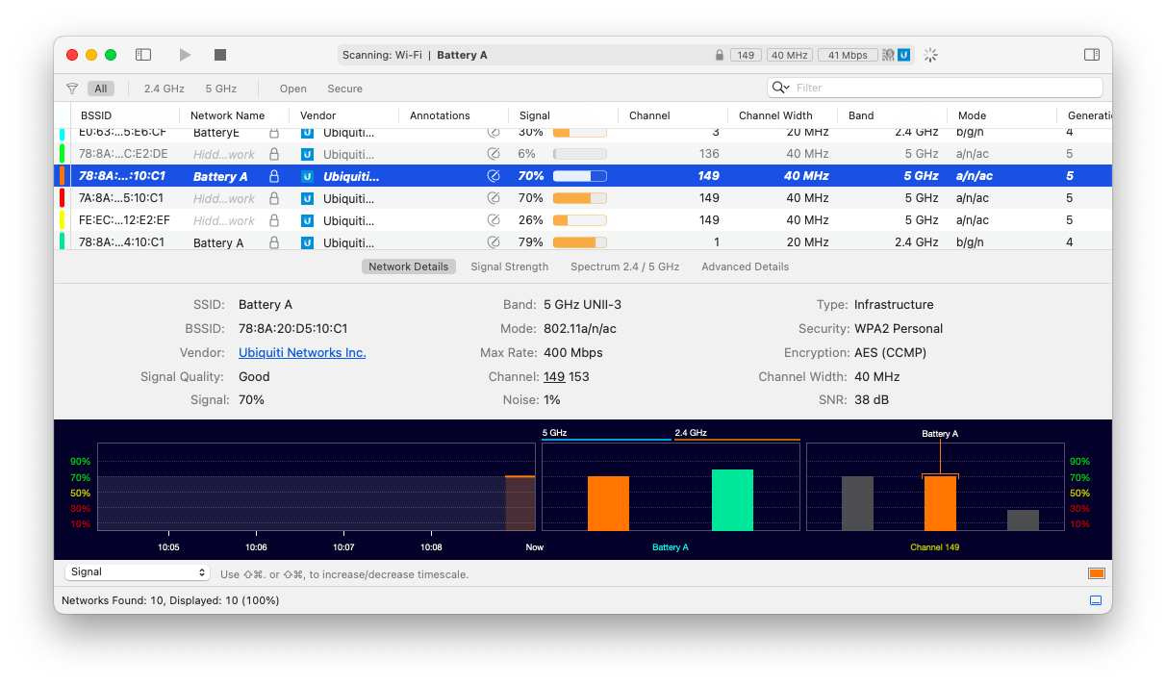Screen dimensions: 1166x685
Task: Open Ubiquiti Networks Inc. vendor link
Action: pos(302,353)
